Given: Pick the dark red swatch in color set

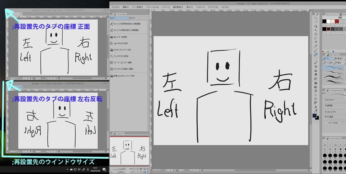Looking at the screenshot, I should pyautogui.click(x=337, y=21).
